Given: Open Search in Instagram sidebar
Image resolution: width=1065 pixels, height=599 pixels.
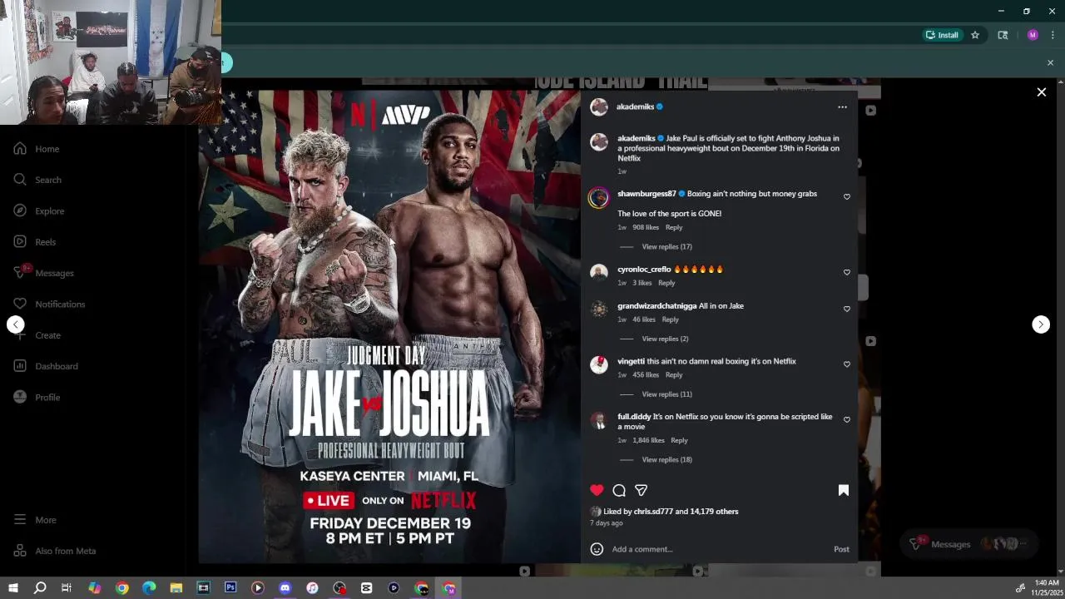Looking at the screenshot, I should (x=37, y=180).
